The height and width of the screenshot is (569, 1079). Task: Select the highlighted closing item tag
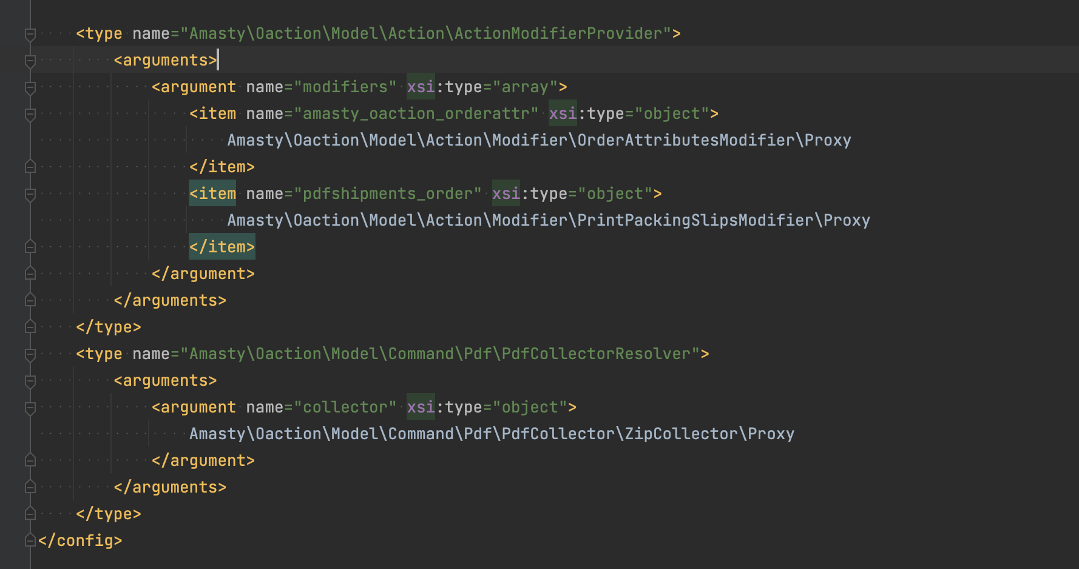tap(222, 246)
